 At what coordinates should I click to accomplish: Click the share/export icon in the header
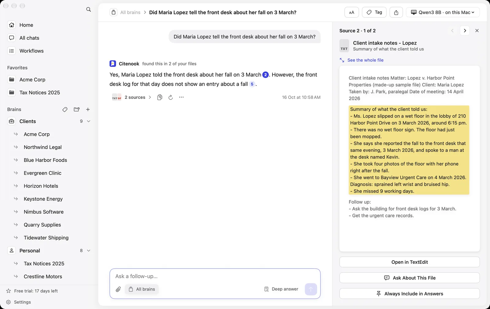click(396, 13)
